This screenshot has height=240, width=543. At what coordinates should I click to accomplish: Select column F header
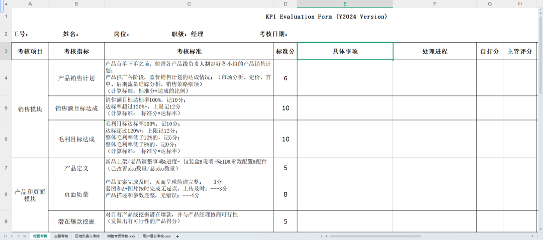434,4
